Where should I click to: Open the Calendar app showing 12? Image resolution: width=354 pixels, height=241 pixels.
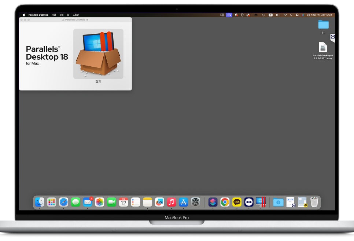pos(123,202)
